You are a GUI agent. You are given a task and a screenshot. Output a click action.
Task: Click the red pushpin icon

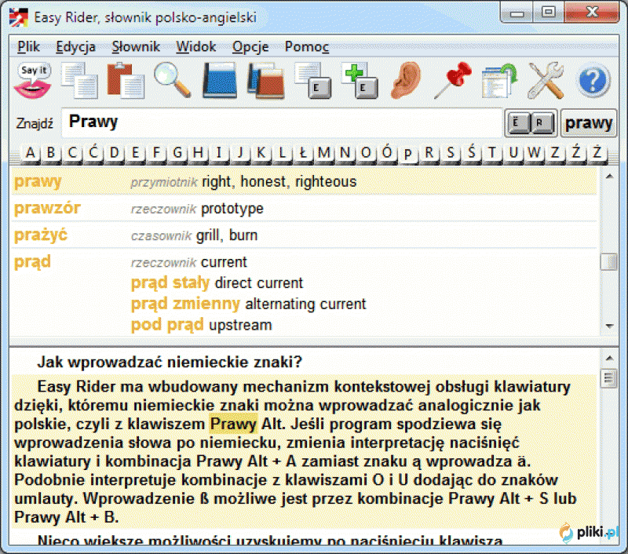(x=453, y=81)
